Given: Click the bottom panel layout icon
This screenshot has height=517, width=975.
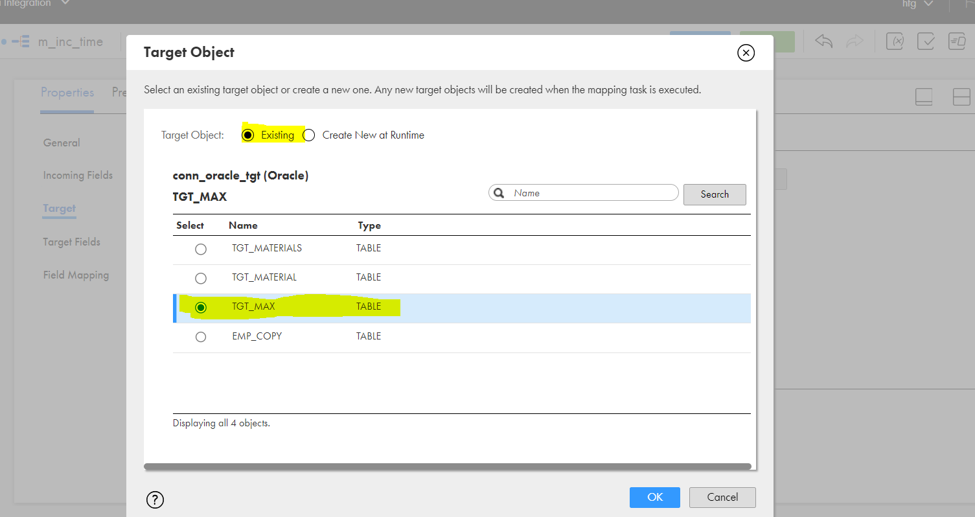Looking at the screenshot, I should click(x=924, y=97).
